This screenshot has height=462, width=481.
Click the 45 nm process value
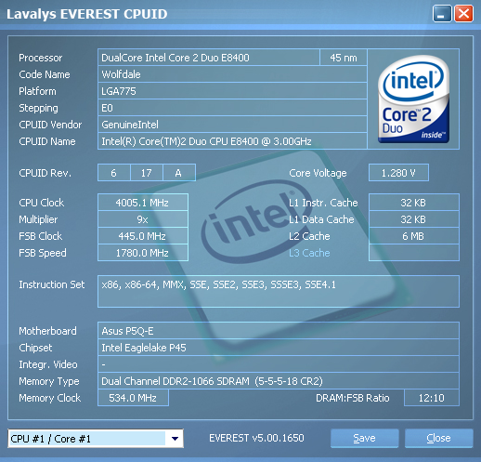[x=344, y=58]
